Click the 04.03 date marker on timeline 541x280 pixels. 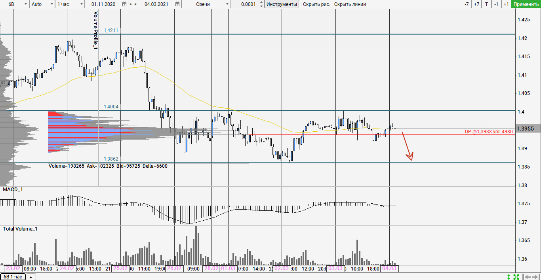(389, 269)
